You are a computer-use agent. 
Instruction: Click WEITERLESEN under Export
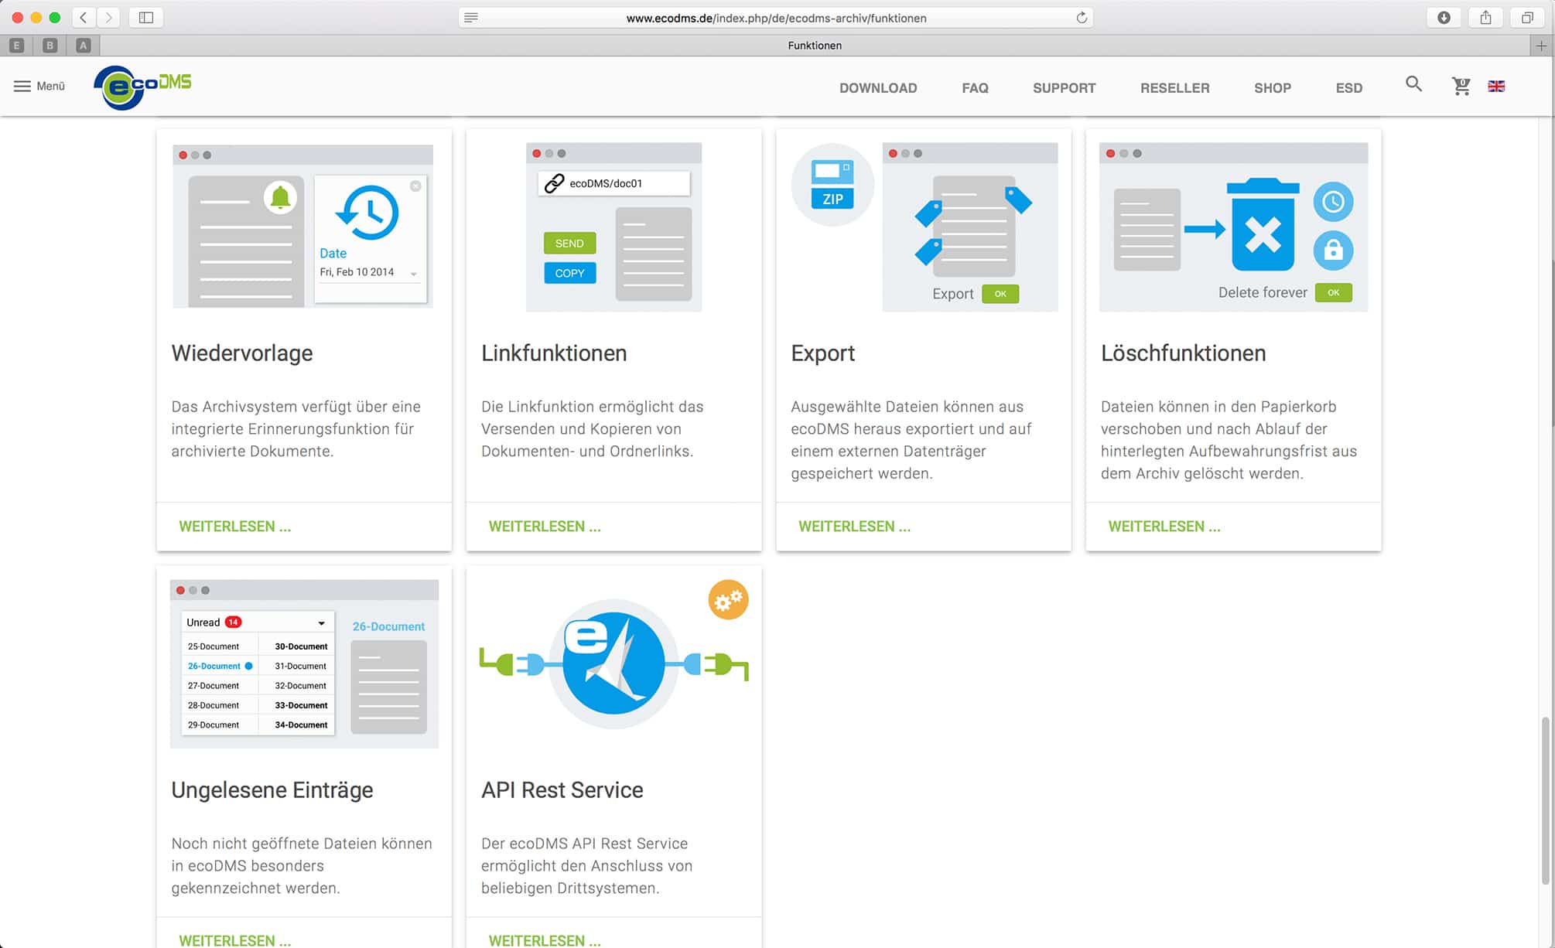(x=854, y=527)
